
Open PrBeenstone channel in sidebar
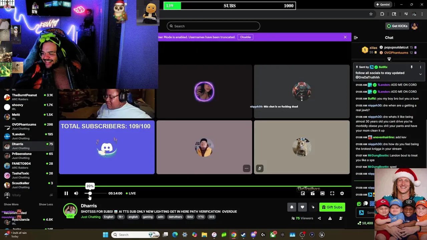pyautogui.click(x=28, y=156)
